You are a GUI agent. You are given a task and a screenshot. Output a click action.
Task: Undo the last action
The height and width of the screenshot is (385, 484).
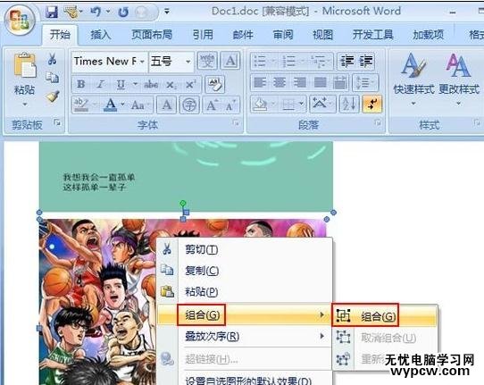pos(96,12)
